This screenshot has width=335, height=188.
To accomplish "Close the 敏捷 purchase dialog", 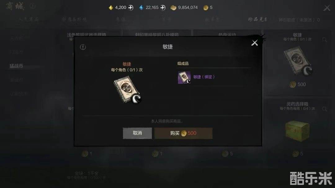I will coord(254,43).
